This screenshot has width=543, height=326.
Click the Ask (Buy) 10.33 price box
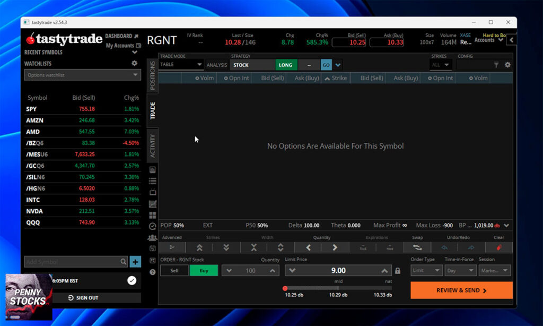(x=387, y=42)
